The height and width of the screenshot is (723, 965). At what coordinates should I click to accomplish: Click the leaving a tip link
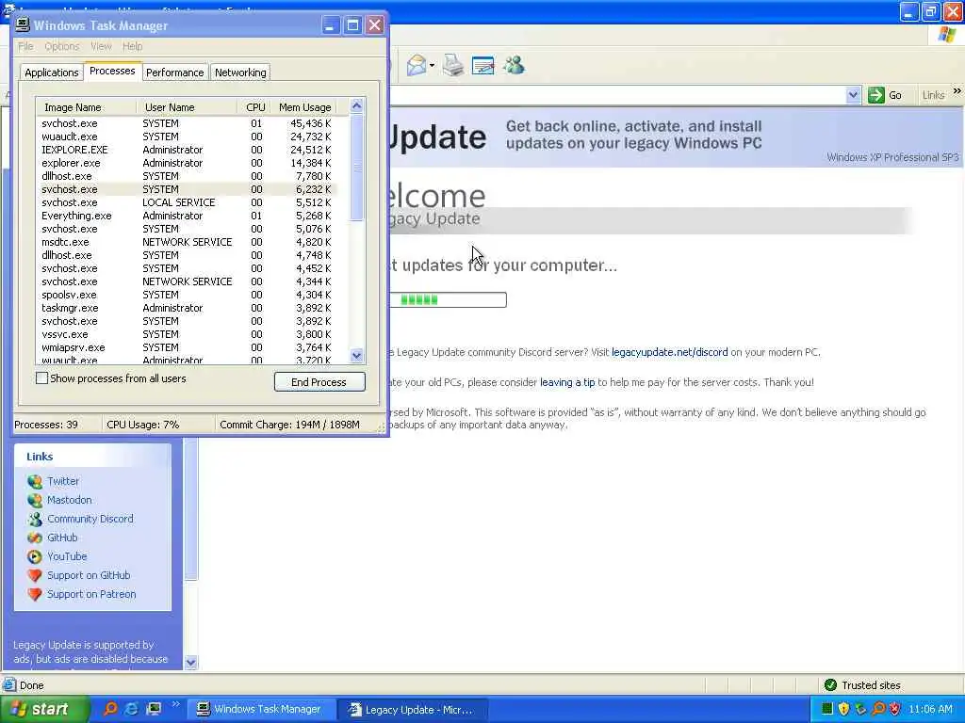coord(567,382)
